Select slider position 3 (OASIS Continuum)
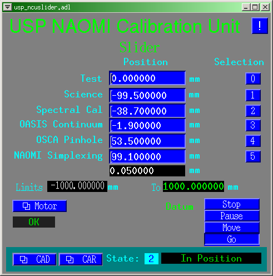Image resolution: width=273 pixels, height=276 pixels. pyautogui.click(x=253, y=125)
